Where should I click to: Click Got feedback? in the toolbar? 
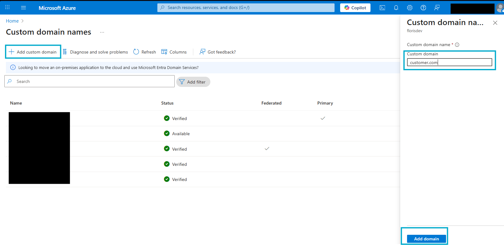click(x=218, y=52)
